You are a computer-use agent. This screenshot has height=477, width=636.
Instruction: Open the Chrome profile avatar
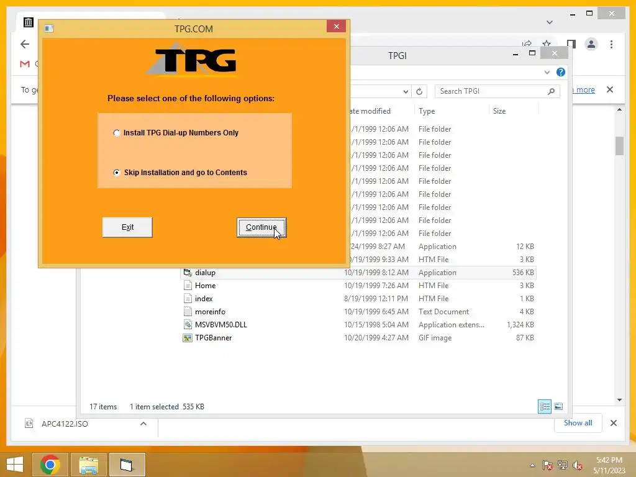coord(591,44)
